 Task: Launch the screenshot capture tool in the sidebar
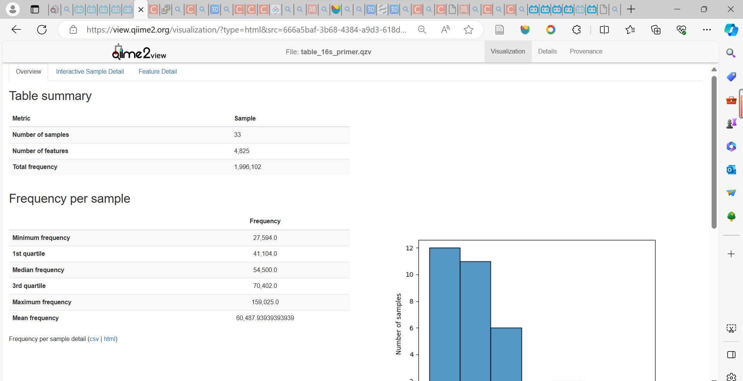(731, 328)
